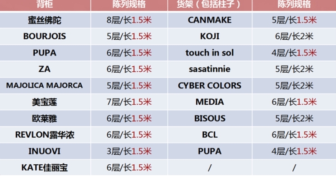
Task: Select the MAJOLICA MAJORCA cell
Action: click(45, 86)
